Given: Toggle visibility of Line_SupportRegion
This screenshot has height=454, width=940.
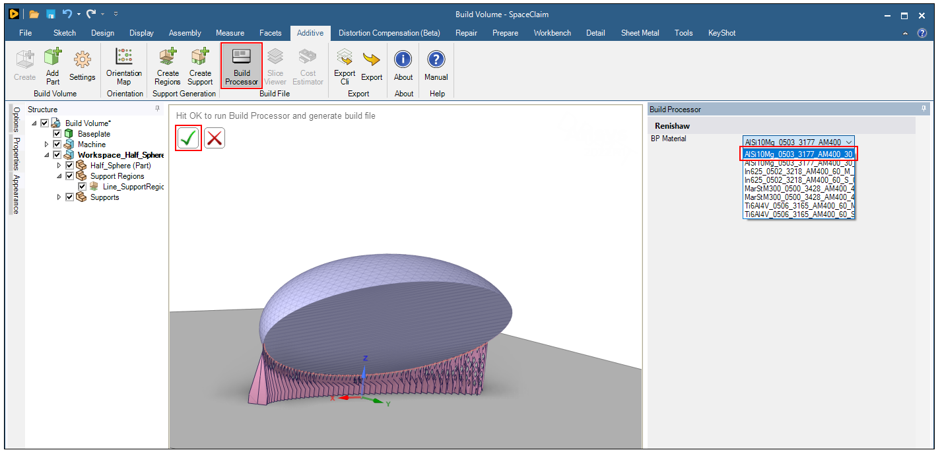Looking at the screenshot, I should click(82, 186).
